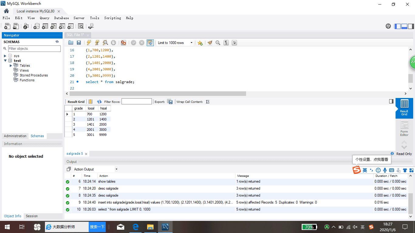Click the Beautify query broom icon
The width and height of the screenshot is (415, 233).
[x=210, y=43]
